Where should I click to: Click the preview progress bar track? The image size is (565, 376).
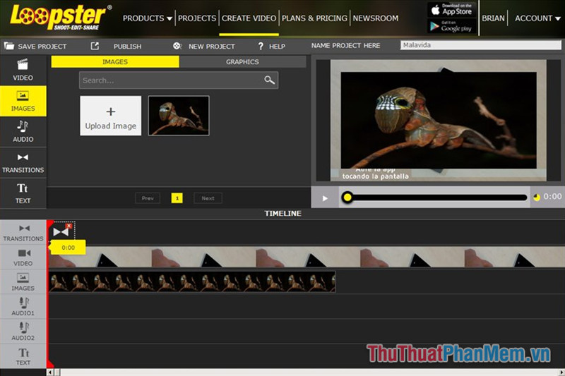click(x=434, y=198)
